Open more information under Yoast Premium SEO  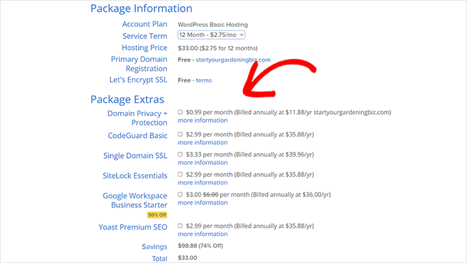click(203, 233)
